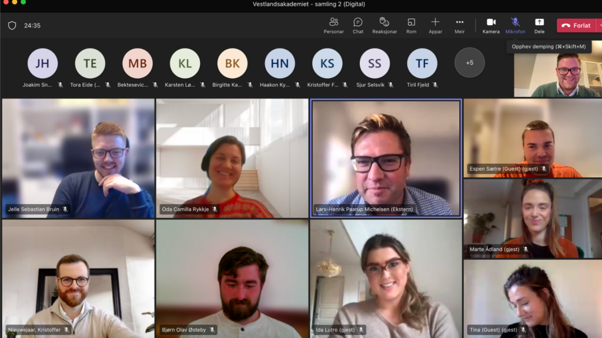Click the Espen Sætre (Guest) name label
The width and height of the screenshot is (602, 338).
(x=503, y=168)
